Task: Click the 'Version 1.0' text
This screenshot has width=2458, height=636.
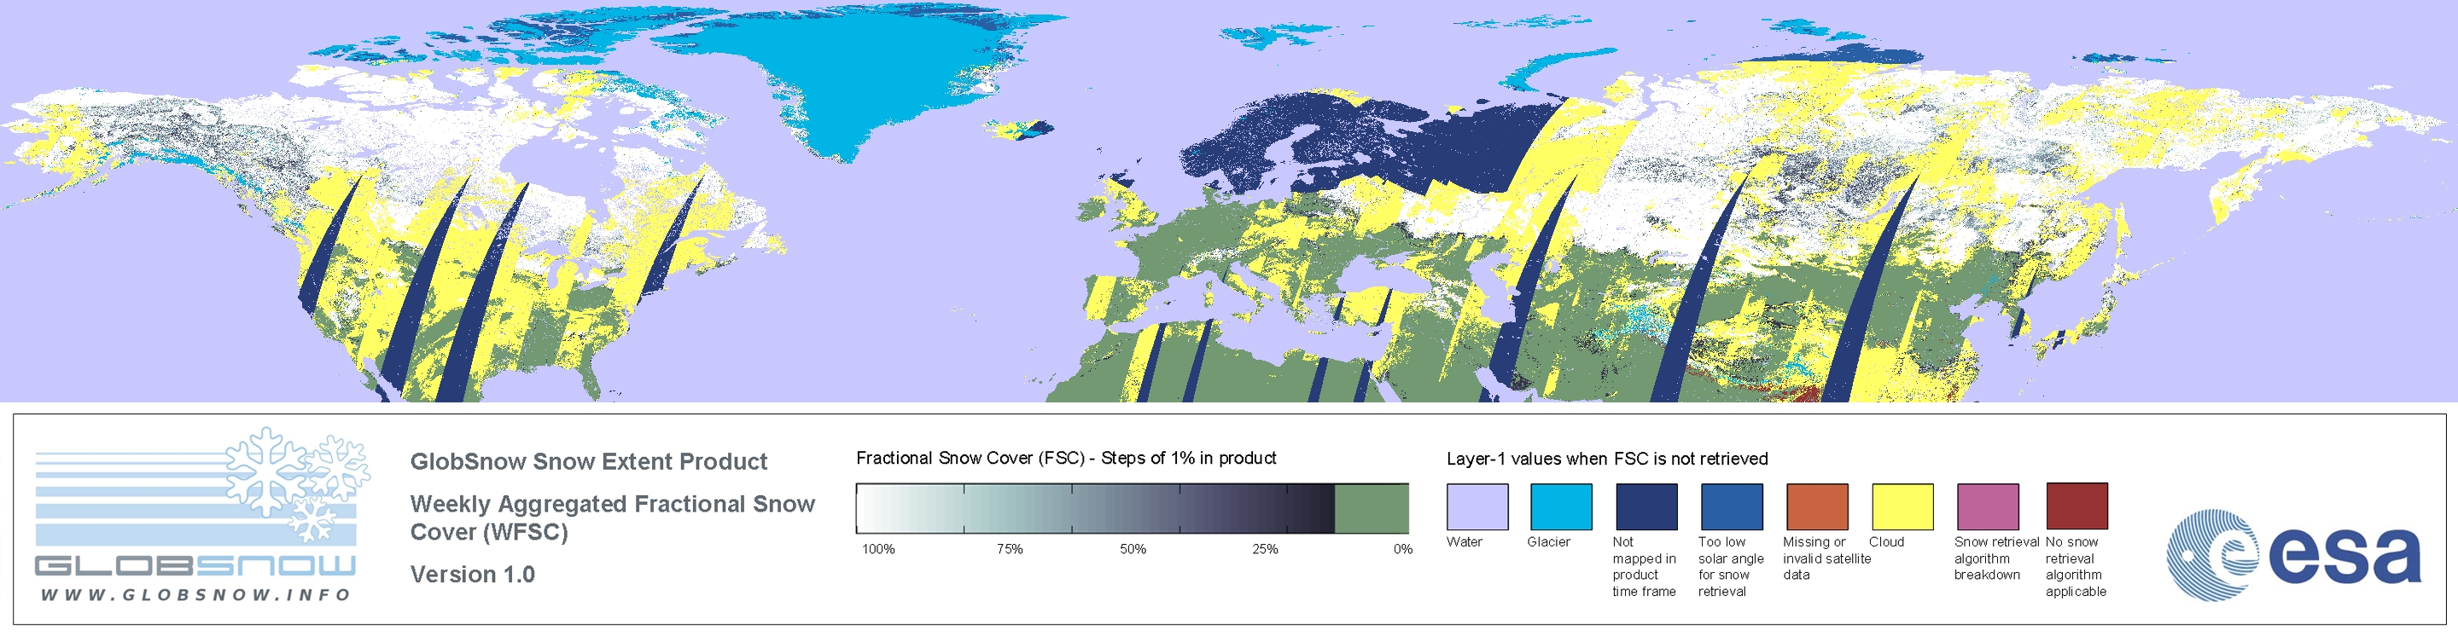Action: click(x=472, y=574)
